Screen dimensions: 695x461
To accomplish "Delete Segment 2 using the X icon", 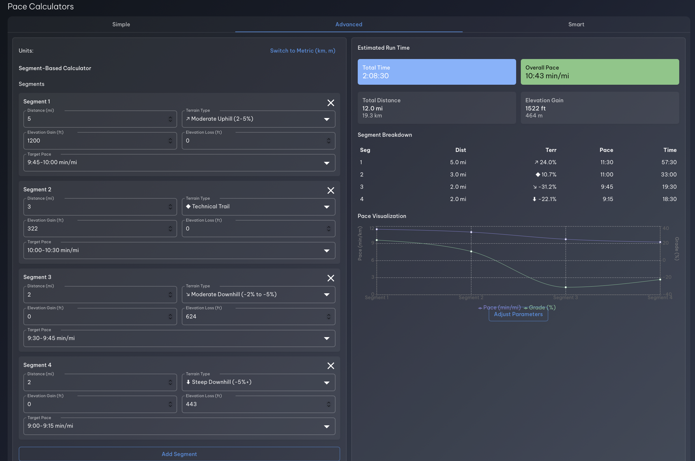I will click(331, 190).
